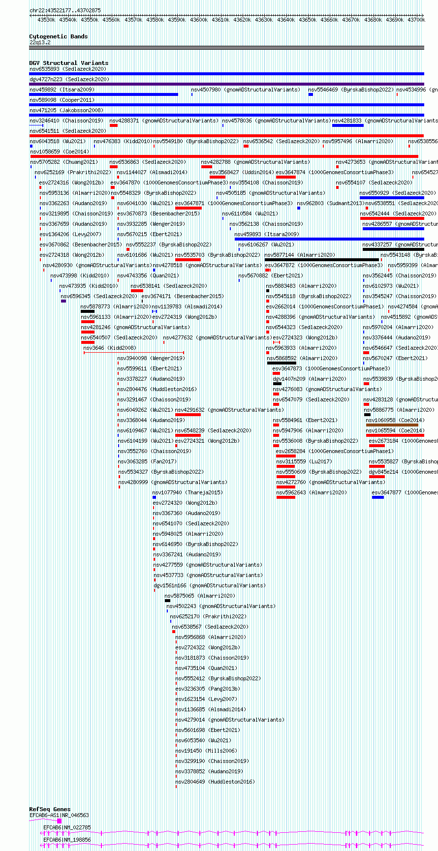
Task: Click variant esv3236305 (Pang2013b)
Action: click(208, 689)
